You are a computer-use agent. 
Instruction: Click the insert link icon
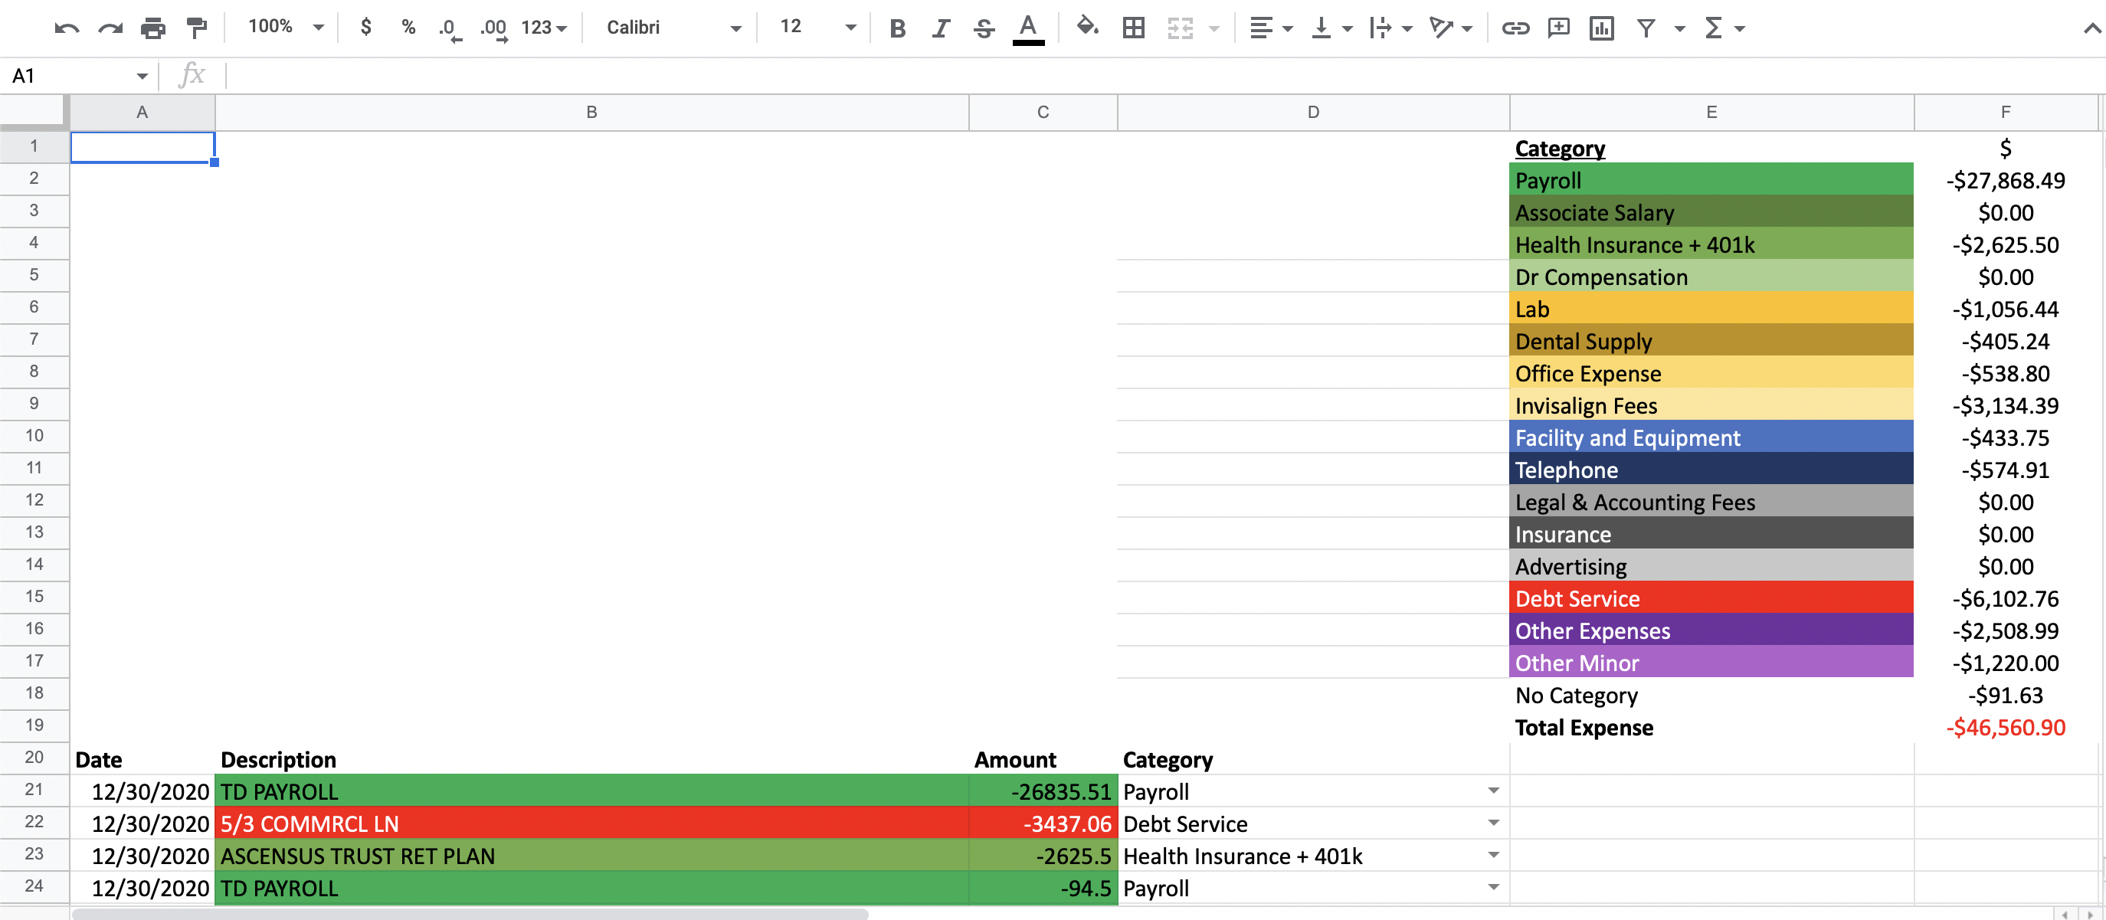pos(1515,28)
